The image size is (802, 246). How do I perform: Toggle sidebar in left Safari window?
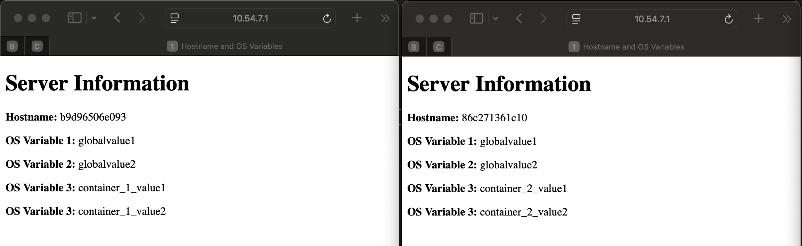click(x=75, y=18)
